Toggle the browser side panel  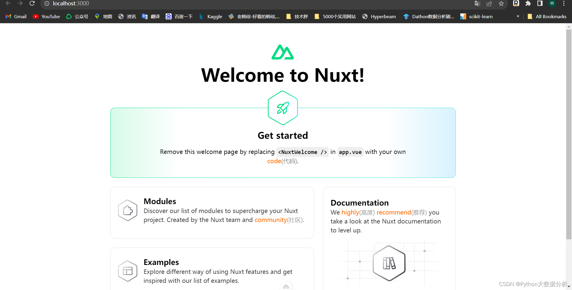(540, 3)
